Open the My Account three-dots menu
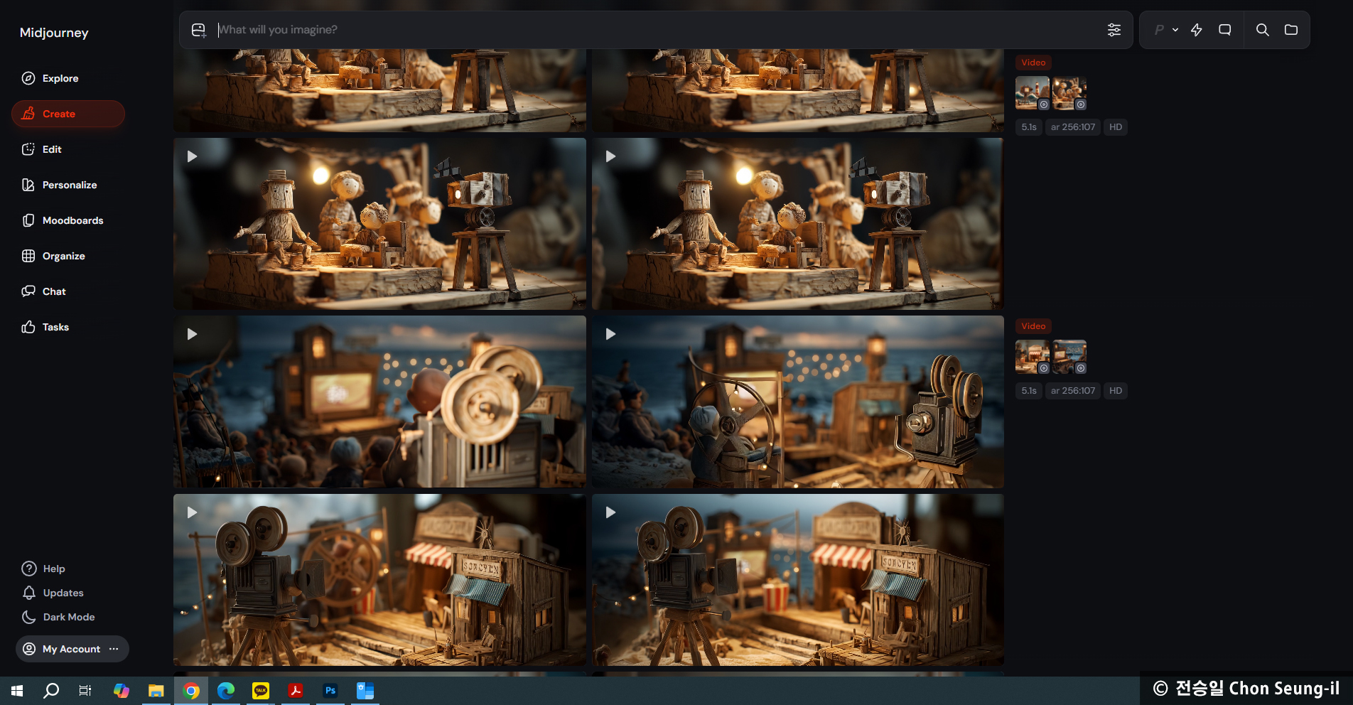The width and height of the screenshot is (1353, 705). [114, 649]
